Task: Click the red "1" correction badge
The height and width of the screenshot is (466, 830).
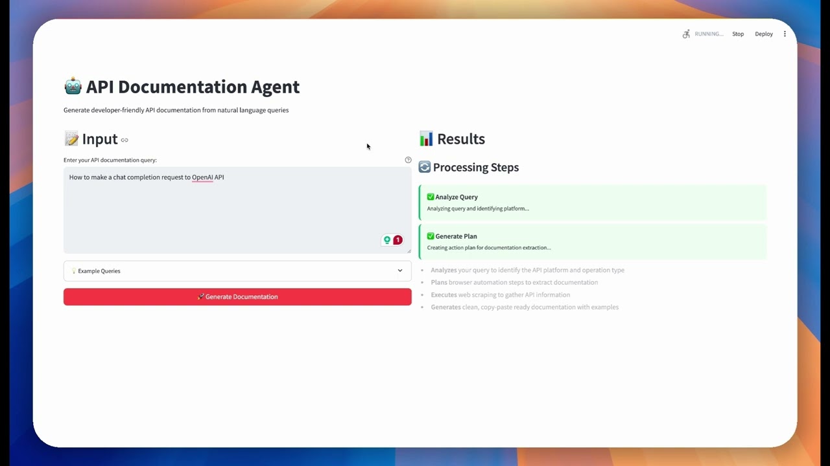Action: coord(397,239)
